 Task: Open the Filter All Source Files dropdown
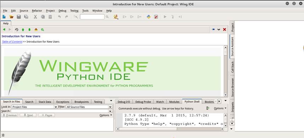click(89, 107)
